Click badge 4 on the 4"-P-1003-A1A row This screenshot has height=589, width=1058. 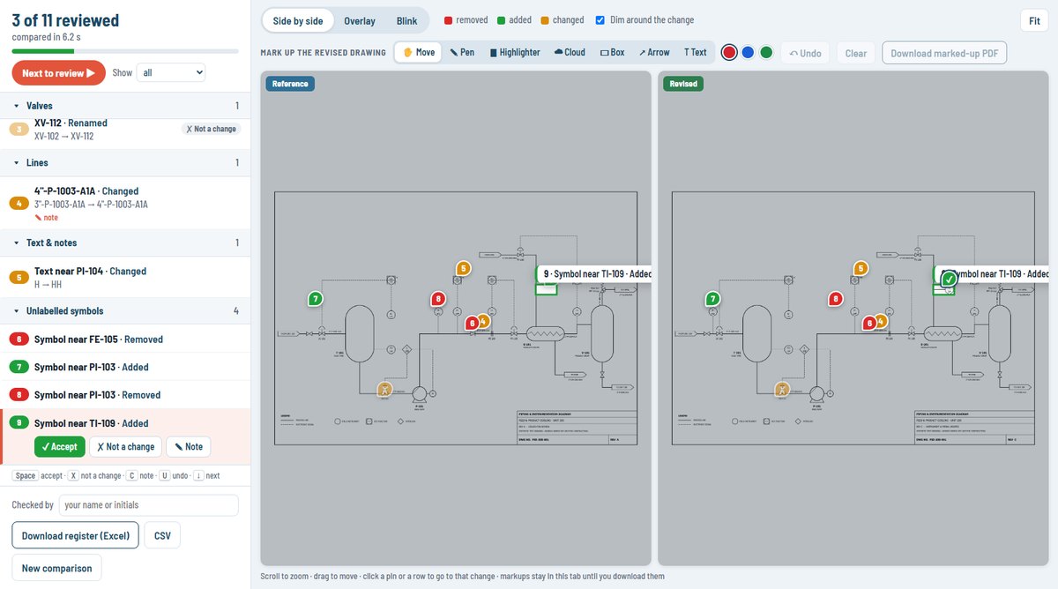pyautogui.click(x=19, y=204)
